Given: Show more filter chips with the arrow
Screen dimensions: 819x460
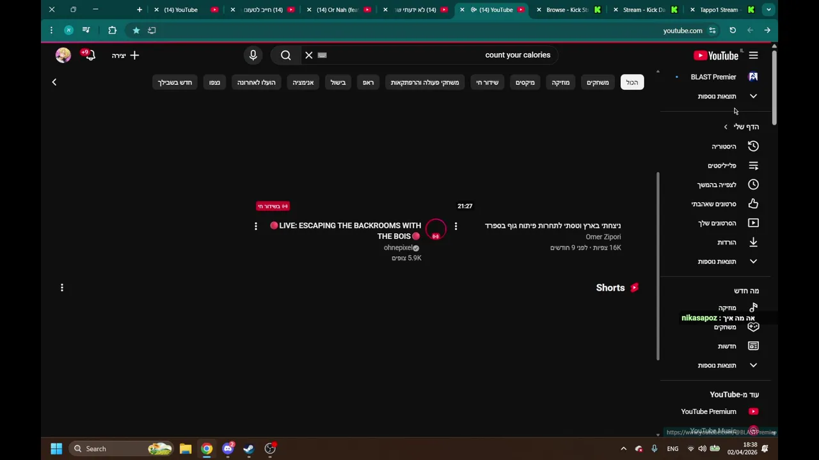Looking at the screenshot, I should (x=54, y=82).
